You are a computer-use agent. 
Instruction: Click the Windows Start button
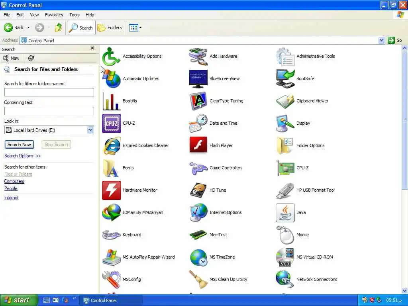(19, 300)
